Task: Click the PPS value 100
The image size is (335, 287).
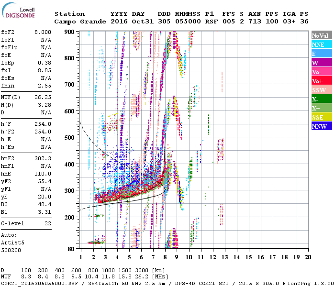Action: pos(272,22)
